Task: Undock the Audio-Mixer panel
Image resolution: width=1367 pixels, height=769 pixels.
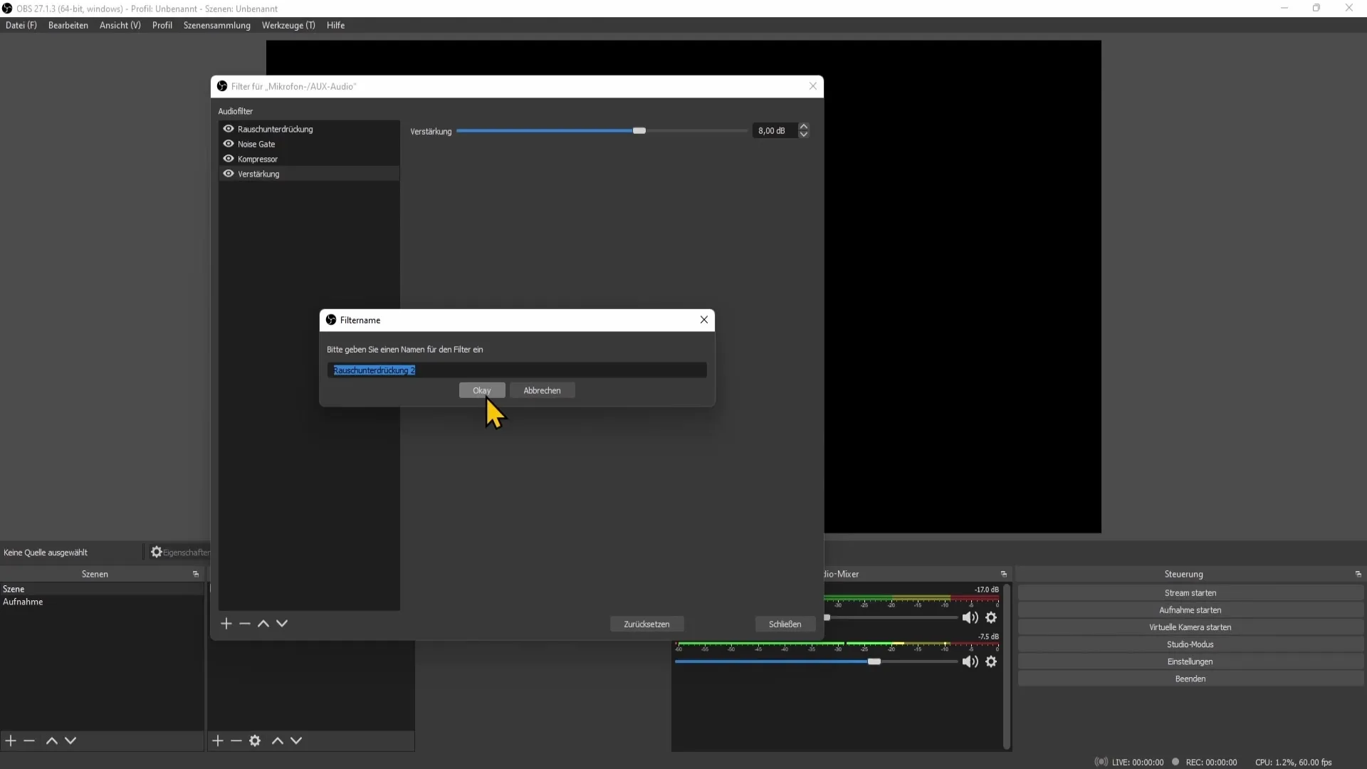Action: pyautogui.click(x=1004, y=574)
